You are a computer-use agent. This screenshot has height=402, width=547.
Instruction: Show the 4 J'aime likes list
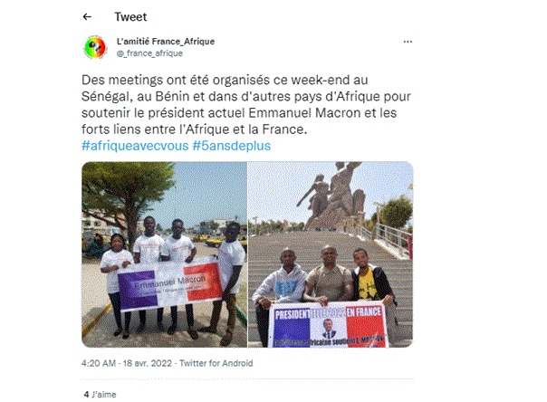pyautogui.click(x=100, y=395)
